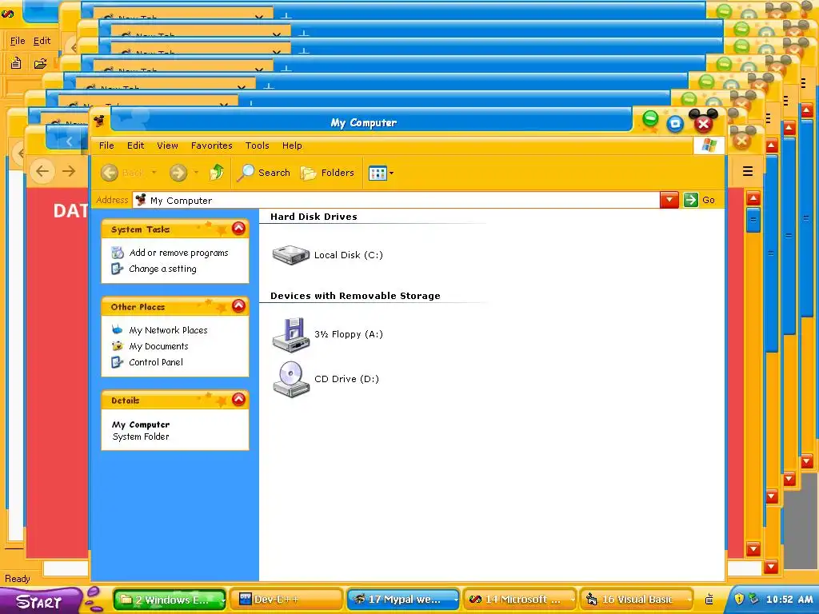Open Search in My Computer toolbar
819x614 pixels.
(x=264, y=173)
